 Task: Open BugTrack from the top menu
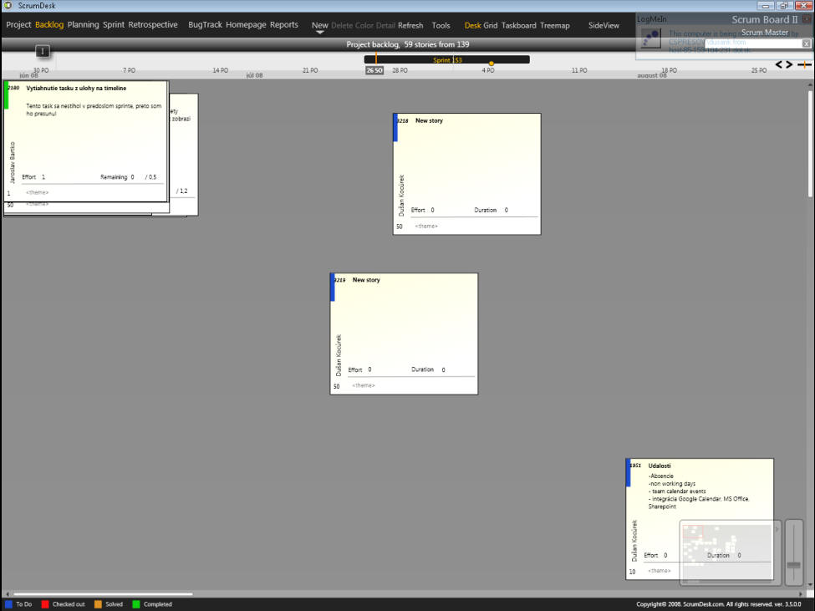(x=205, y=25)
